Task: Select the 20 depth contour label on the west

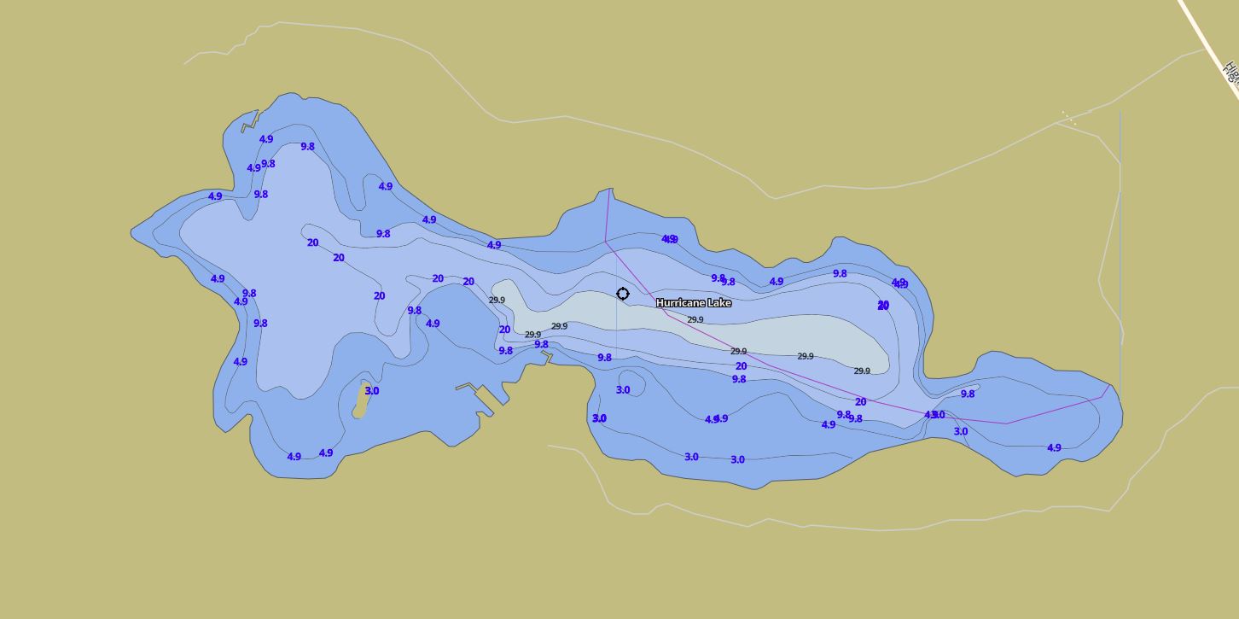Action: click(311, 243)
